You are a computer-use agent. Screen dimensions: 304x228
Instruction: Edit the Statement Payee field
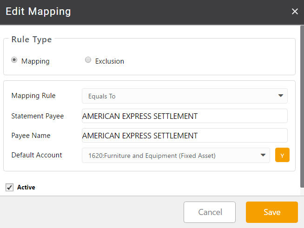[185, 116]
